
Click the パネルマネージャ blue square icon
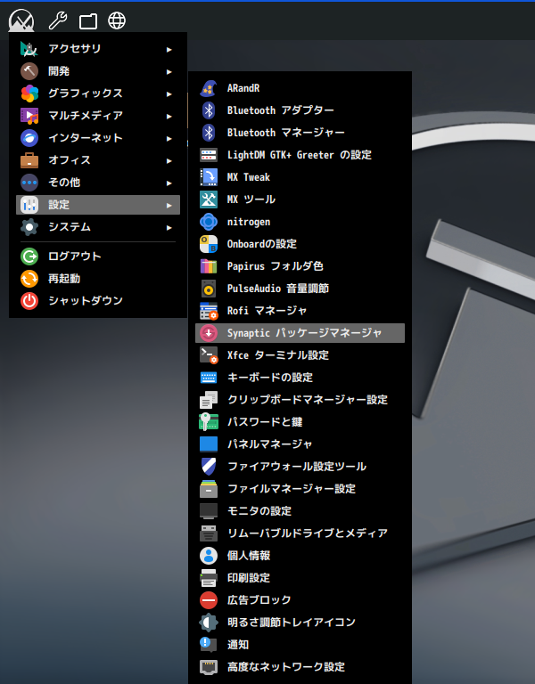209,444
